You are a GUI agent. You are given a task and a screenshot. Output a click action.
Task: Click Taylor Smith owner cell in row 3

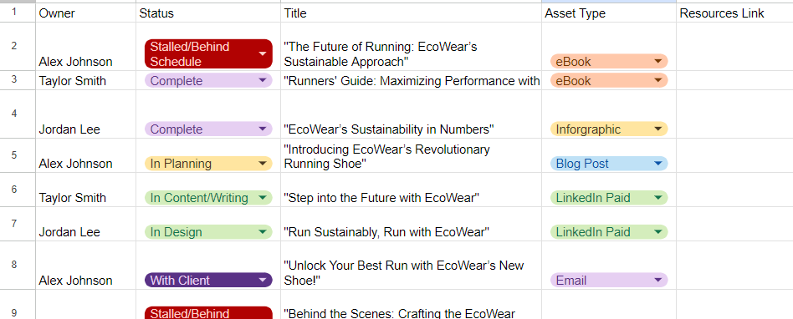pos(85,80)
